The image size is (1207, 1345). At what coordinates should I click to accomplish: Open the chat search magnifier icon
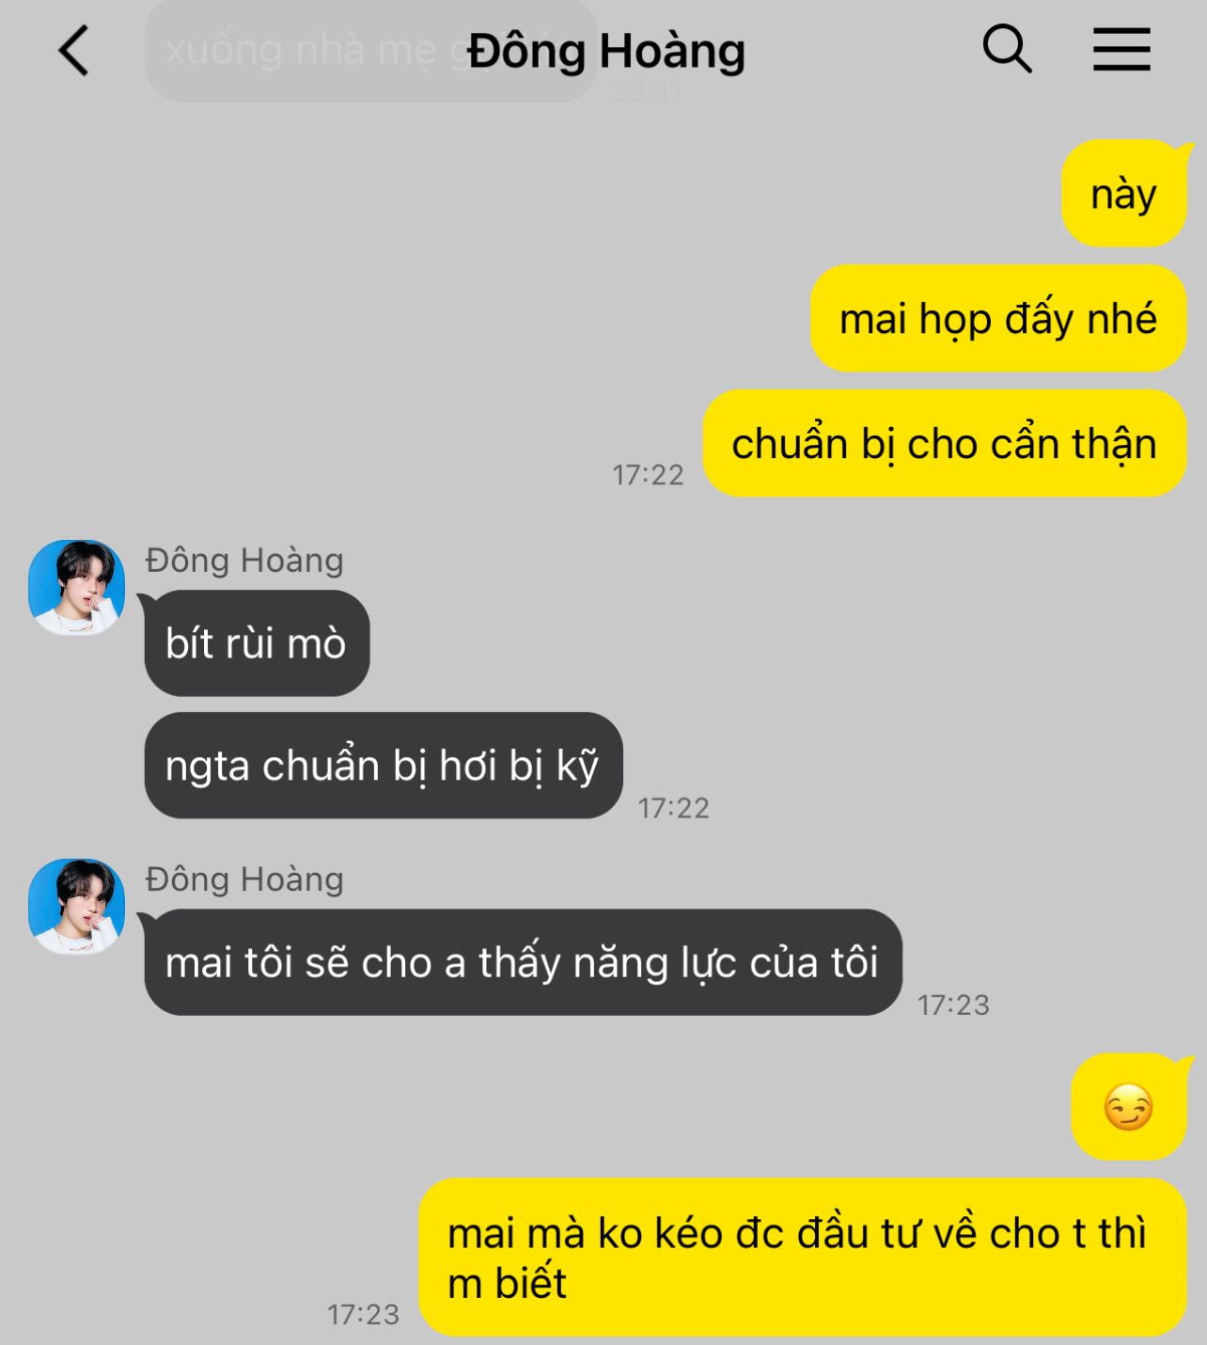click(1007, 48)
